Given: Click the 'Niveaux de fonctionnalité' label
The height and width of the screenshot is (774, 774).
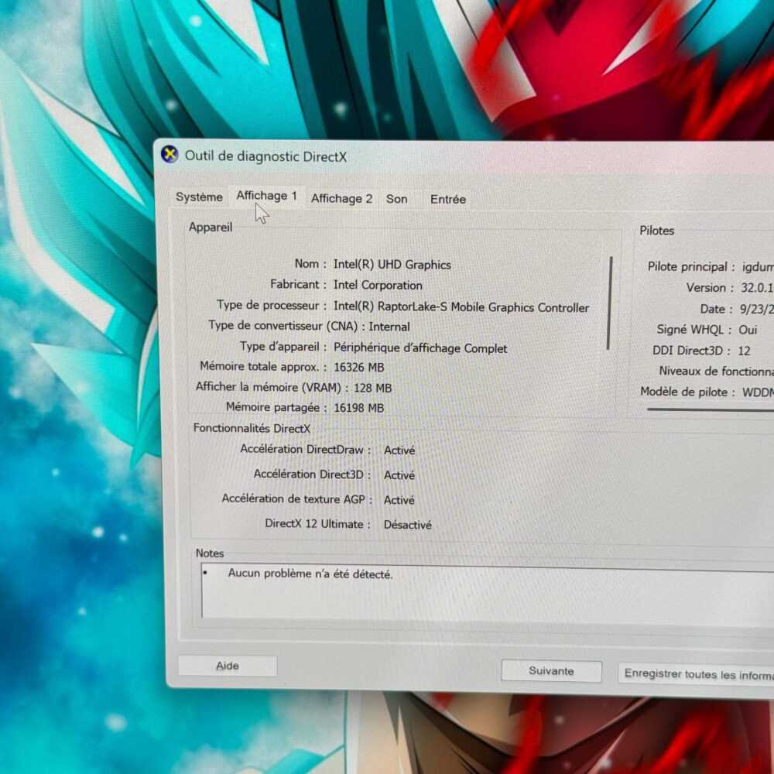Looking at the screenshot, I should tap(717, 372).
